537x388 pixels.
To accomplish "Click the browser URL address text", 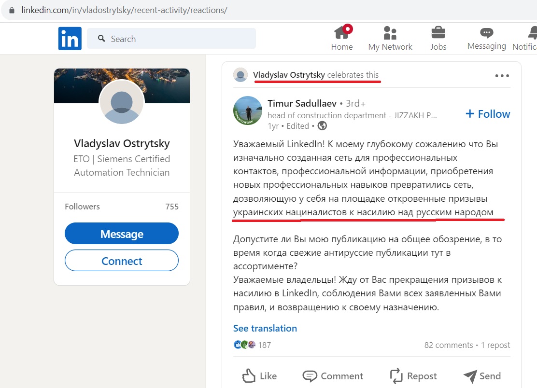I will coord(124,10).
